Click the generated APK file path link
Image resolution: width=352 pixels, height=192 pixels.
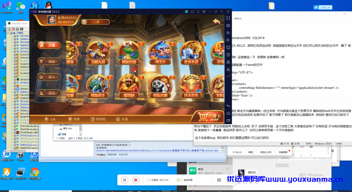[157, 151]
